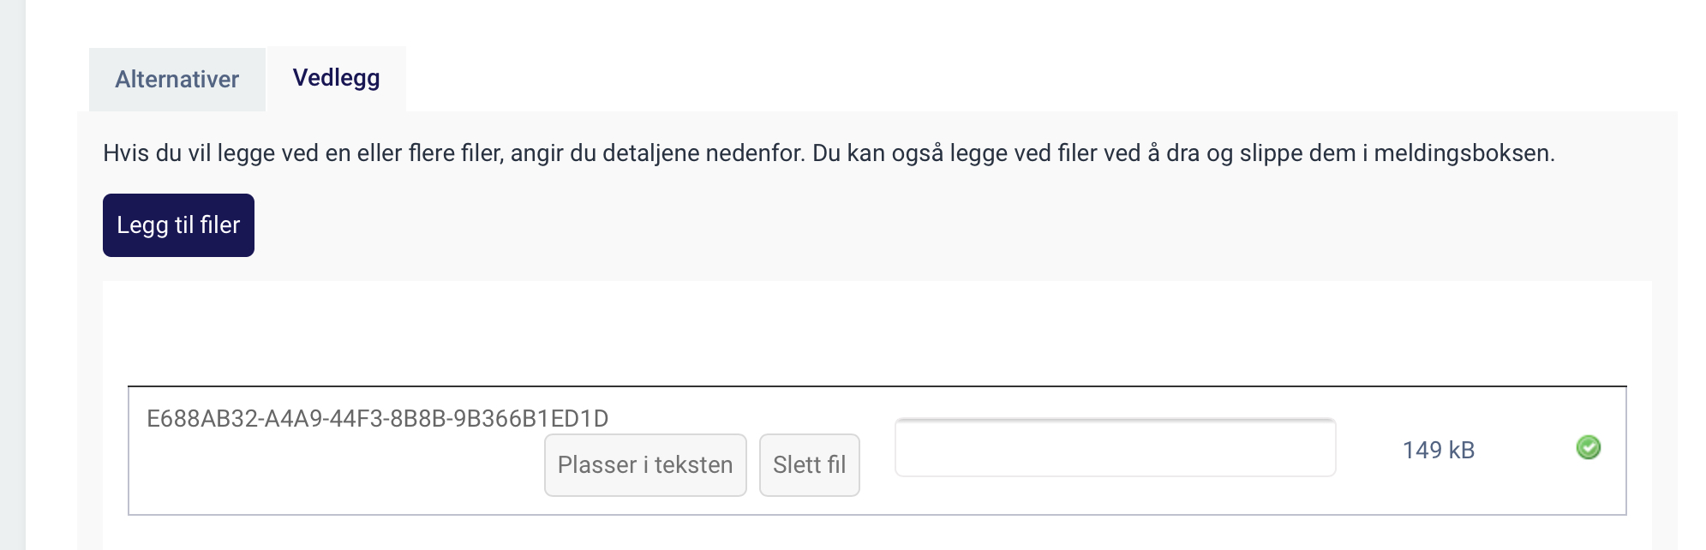Add more files using Legg til filer
This screenshot has height=550, width=1706.
178,225
